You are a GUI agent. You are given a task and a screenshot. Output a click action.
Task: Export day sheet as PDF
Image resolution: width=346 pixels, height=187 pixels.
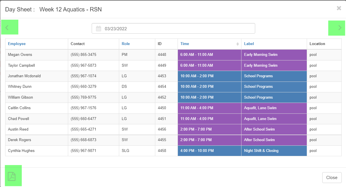11,177
